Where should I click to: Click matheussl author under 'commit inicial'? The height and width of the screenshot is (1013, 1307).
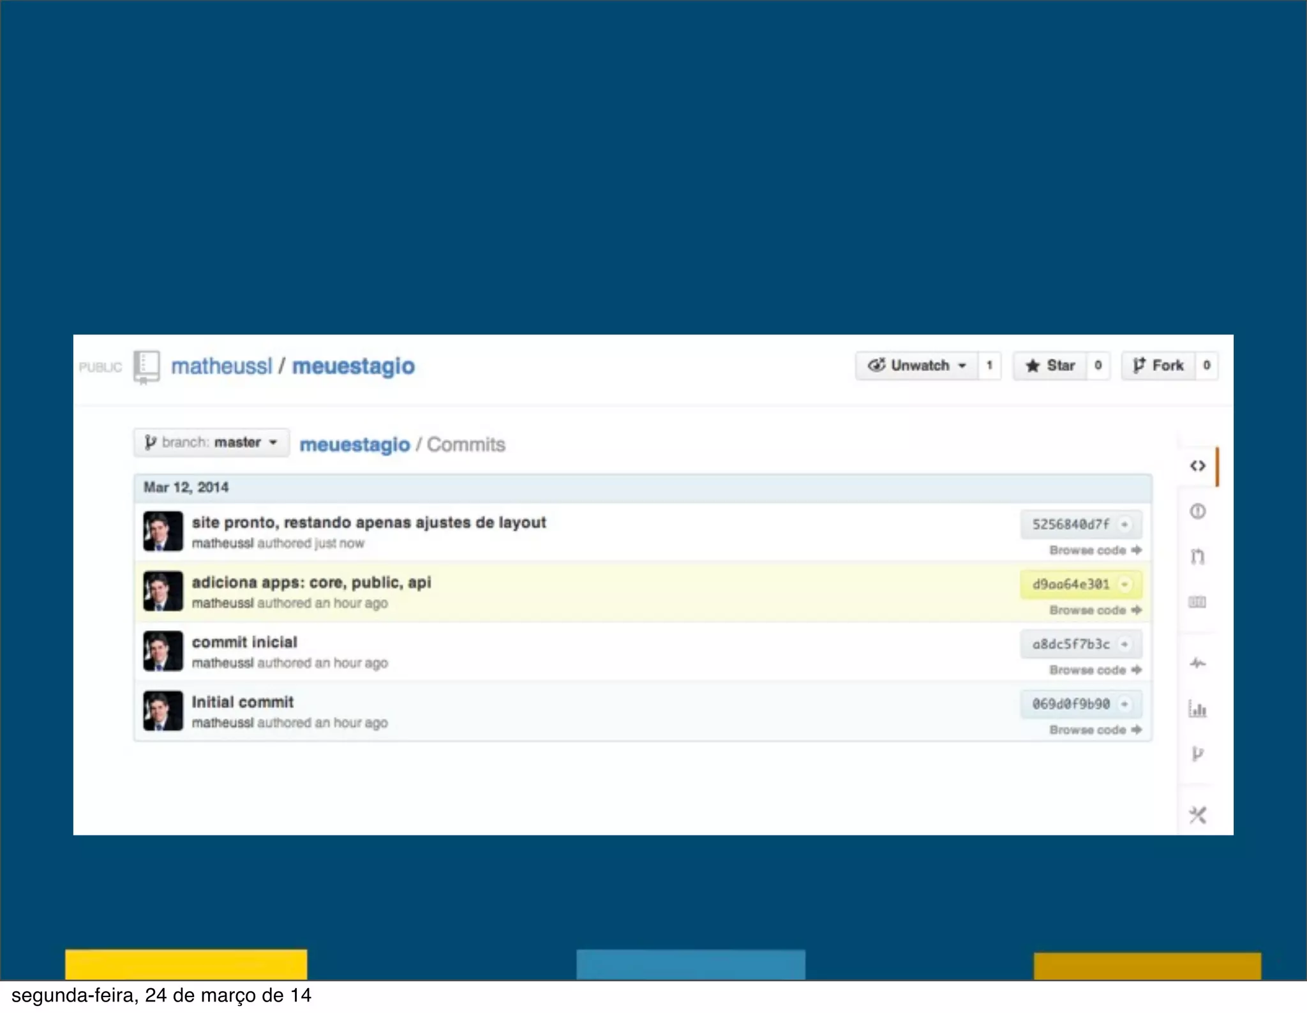(223, 663)
